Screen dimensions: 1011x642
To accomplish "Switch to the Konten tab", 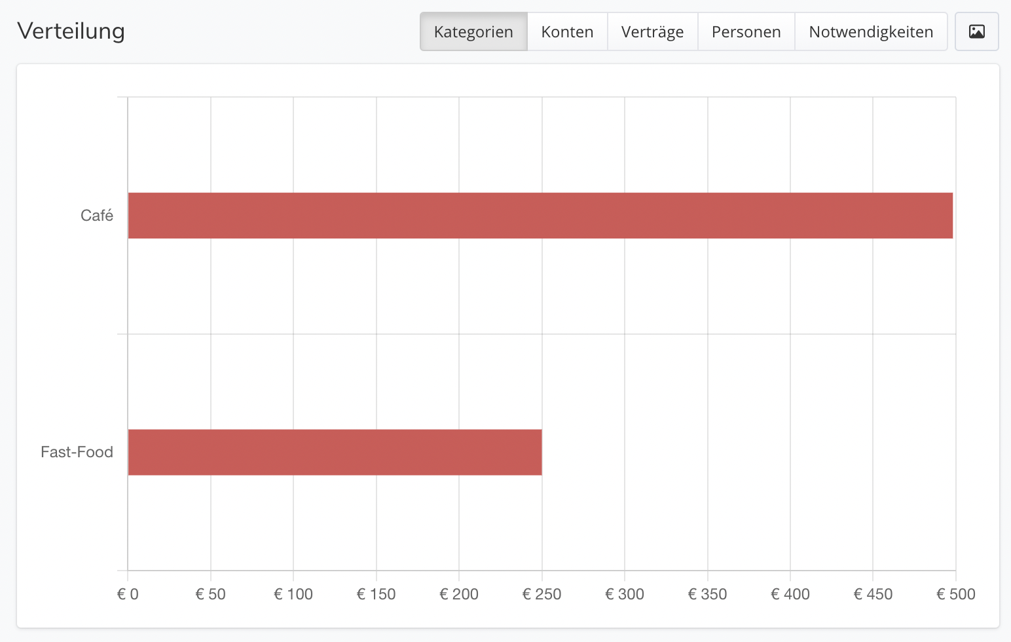I will [x=567, y=31].
